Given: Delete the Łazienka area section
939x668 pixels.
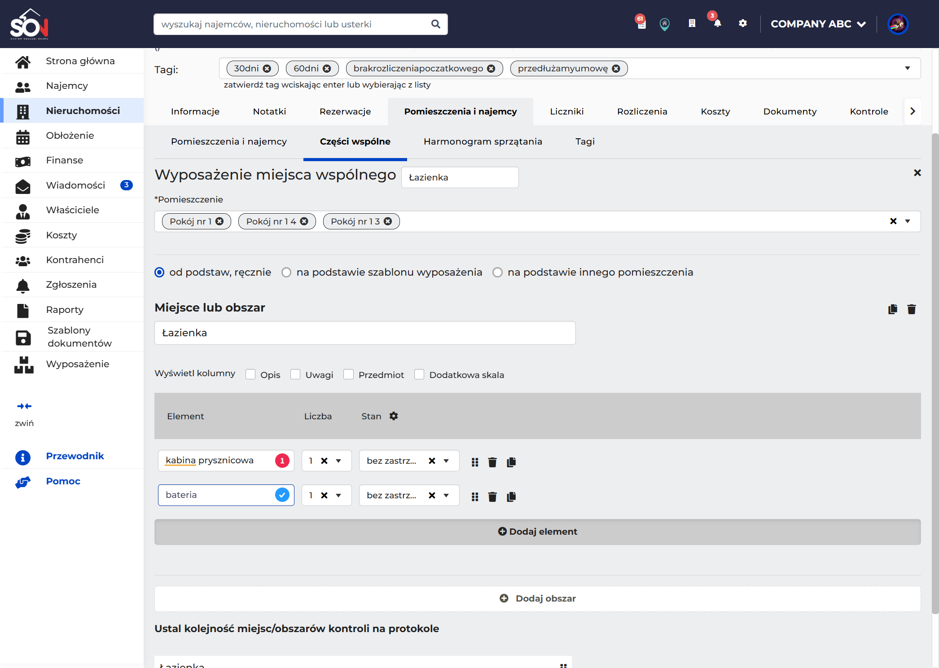Looking at the screenshot, I should 912,309.
